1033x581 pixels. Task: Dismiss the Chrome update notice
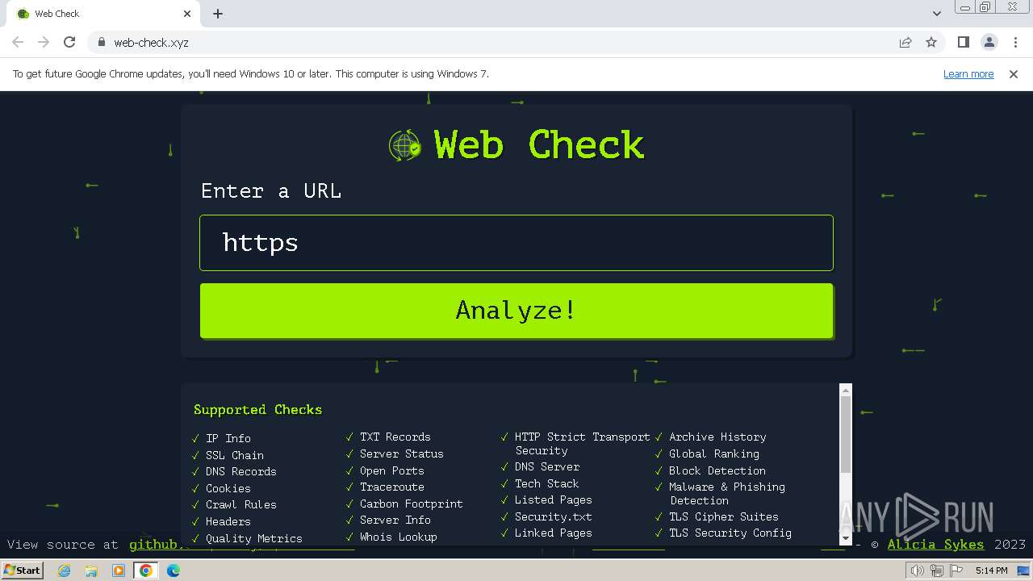click(1014, 73)
